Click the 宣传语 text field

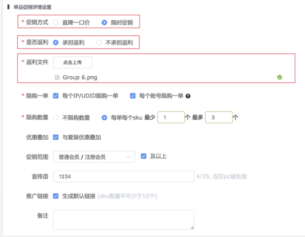123,176
